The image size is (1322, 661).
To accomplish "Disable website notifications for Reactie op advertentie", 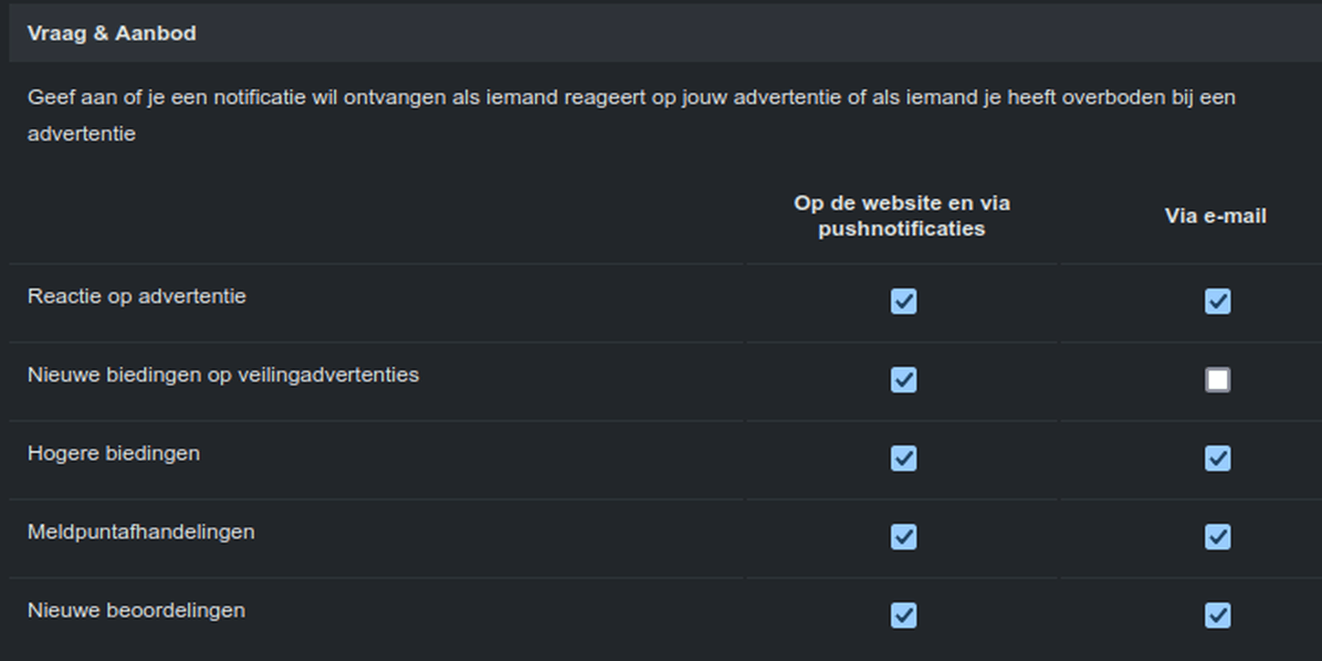I will click(x=903, y=301).
